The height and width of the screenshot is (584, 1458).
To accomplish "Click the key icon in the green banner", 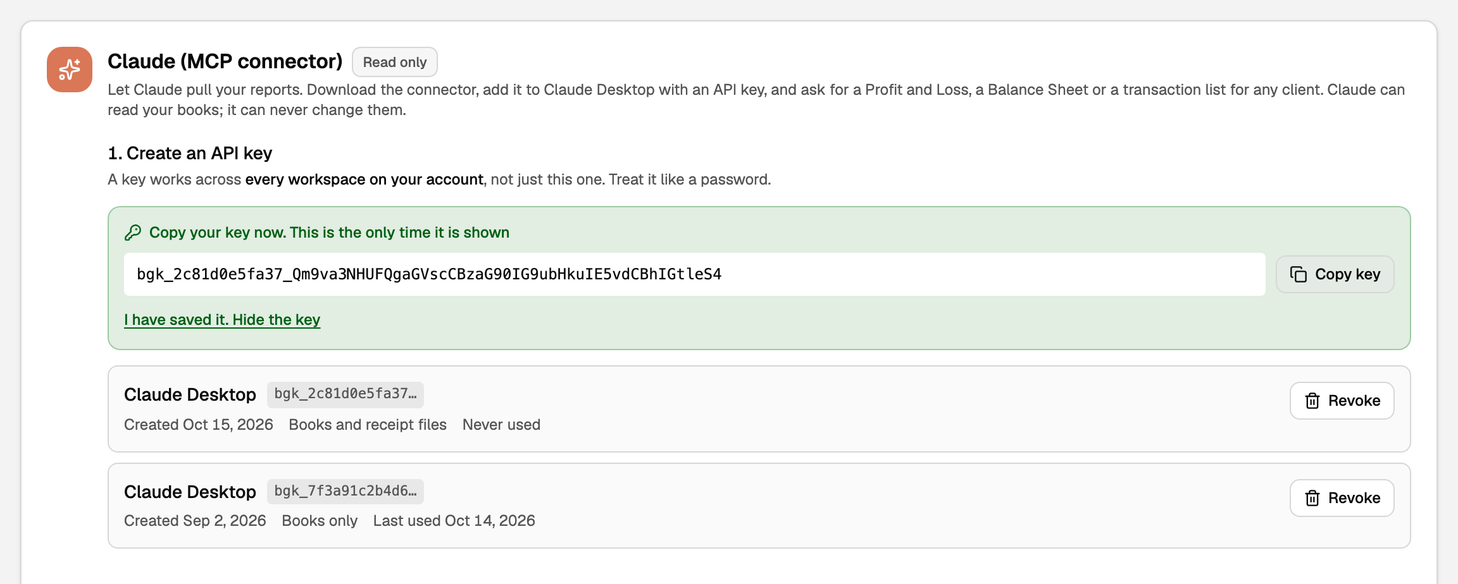I will [x=133, y=233].
